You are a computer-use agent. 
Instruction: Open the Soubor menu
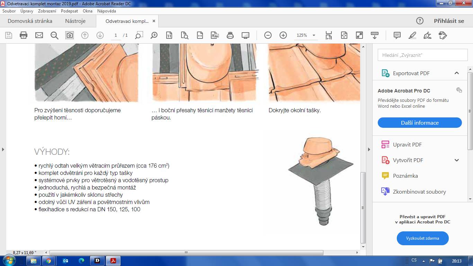9,11
